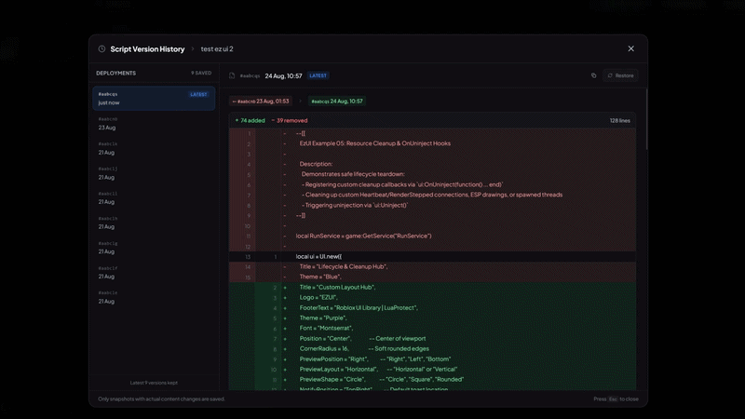The height and width of the screenshot is (419, 745).
Task: Click the test ez ui 2 breadcrumb
Action: coord(217,49)
